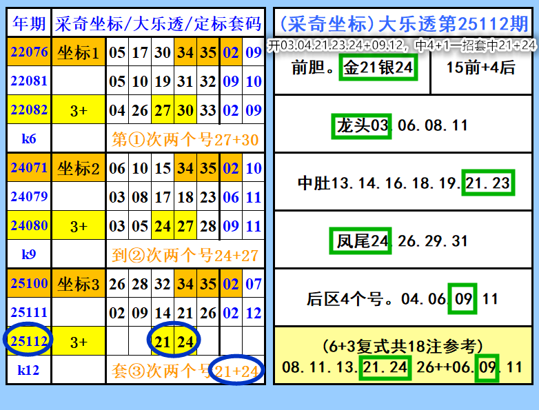Viewport: 539px width, 410px height.
Task: Select period cell '25100'
Action: coord(29,283)
